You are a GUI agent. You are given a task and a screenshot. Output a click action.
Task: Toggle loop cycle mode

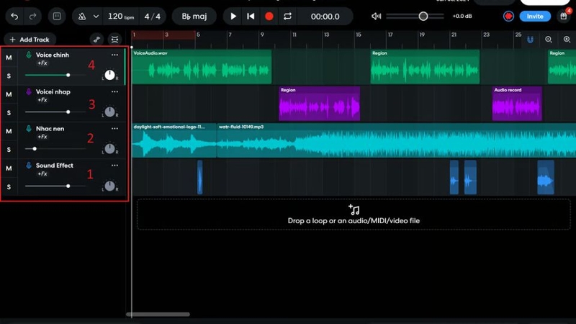(x=287, y=17)
